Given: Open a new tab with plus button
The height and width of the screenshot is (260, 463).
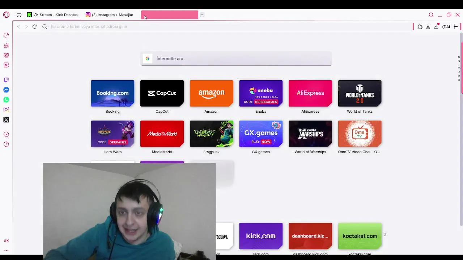Looking at the screenshot, I should click(202, 15).
